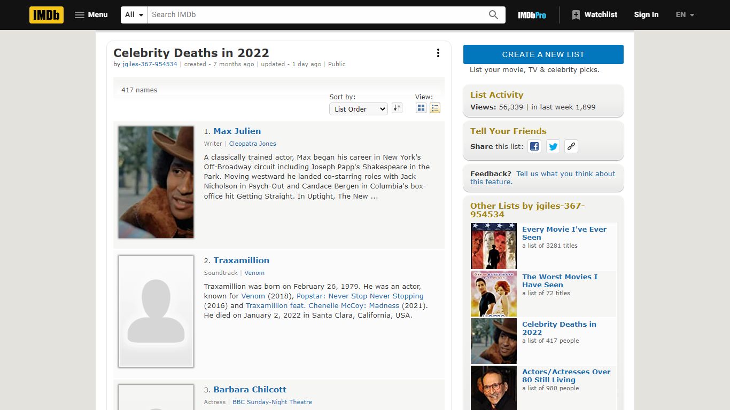This screenshot has height=410, width=730.
Task: Copy the list link icon
Action: (x=571, y=146)
